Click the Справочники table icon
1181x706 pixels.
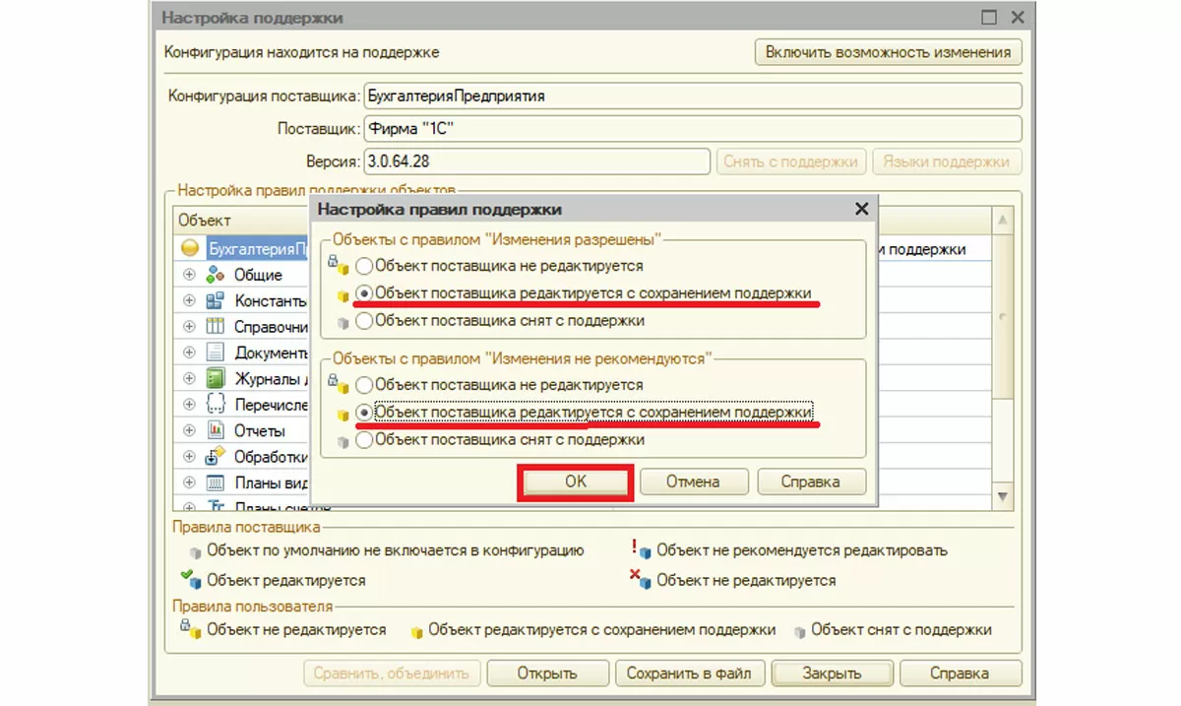[x=216, y=326]
